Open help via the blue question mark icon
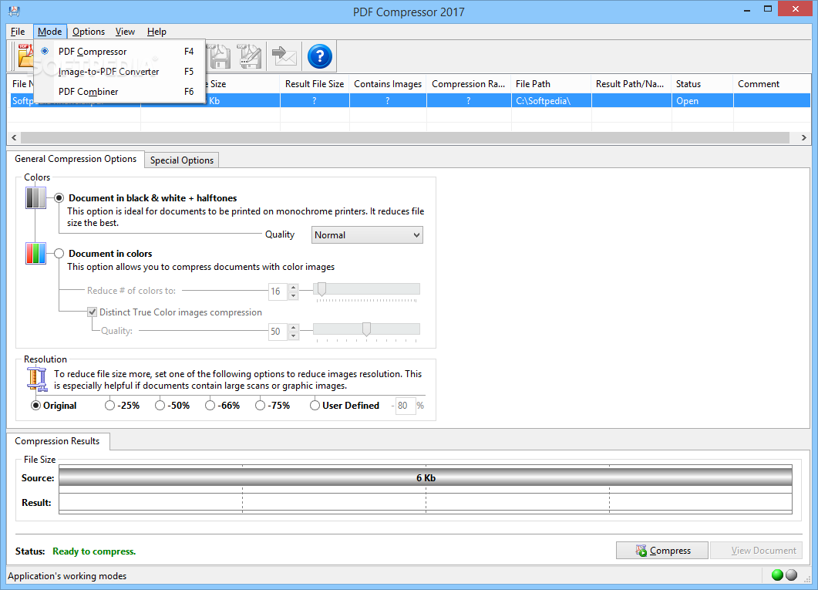 pyautogui.click(x=320, y=56)
